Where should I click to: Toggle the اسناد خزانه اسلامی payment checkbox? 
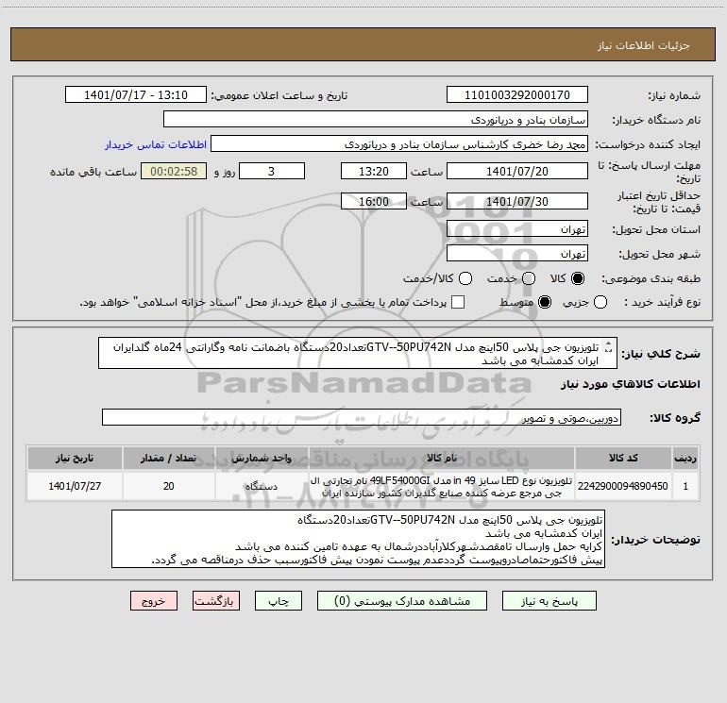[458, 302]
